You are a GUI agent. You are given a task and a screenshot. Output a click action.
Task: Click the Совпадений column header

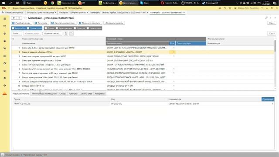pyautogui.click(x=268, y=99)
